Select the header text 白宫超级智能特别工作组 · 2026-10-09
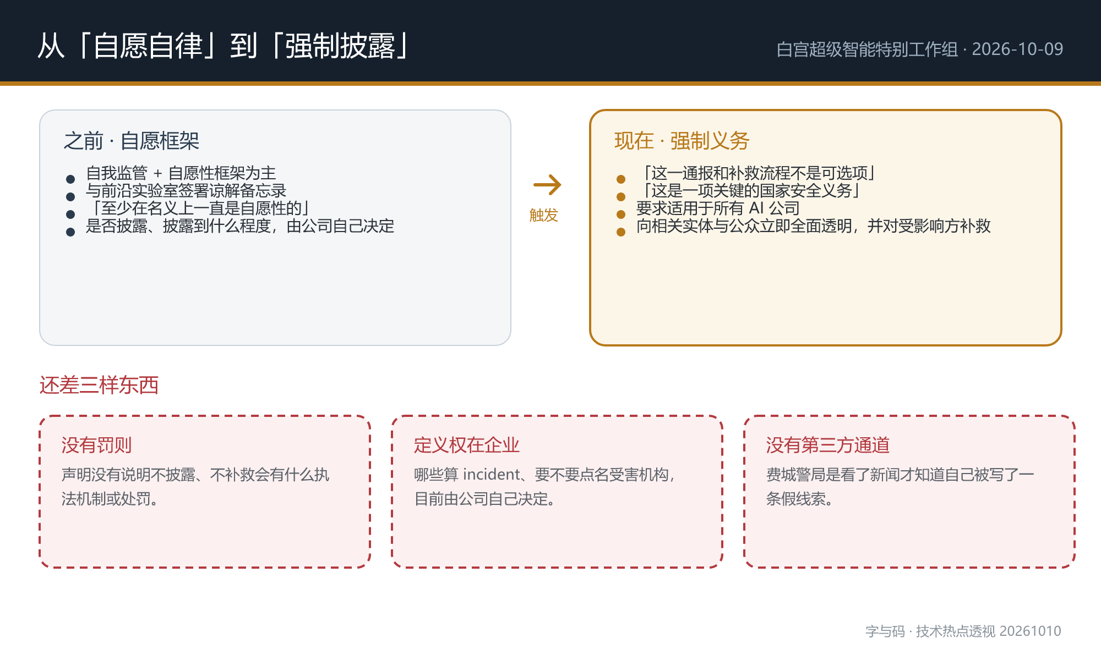This screenshot has height=660, width=1101. 919,49
